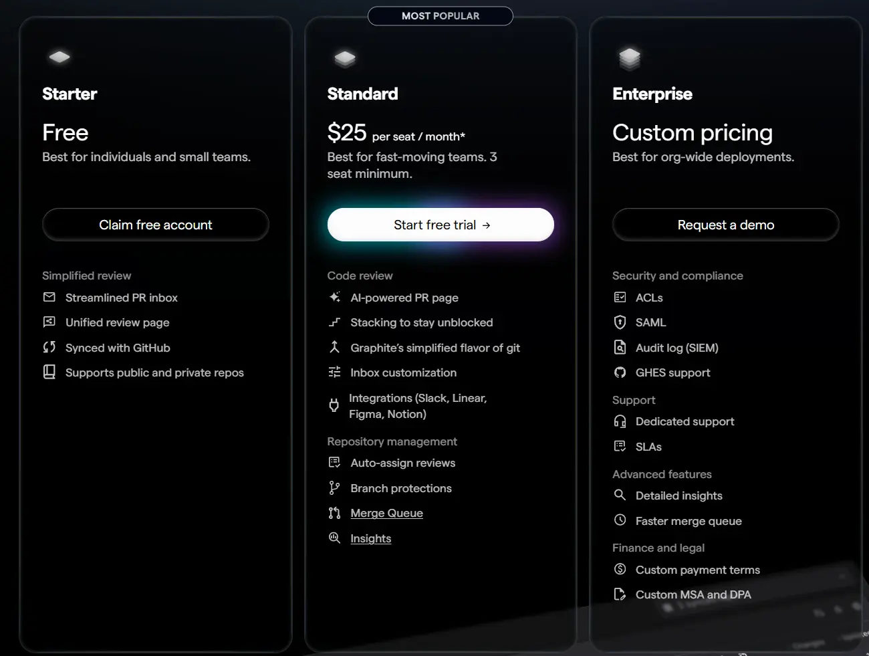Screen dimensions: 869x656
Task: Click the sync icon next to Synced with GitHub
Action: [x=49, y=347]
